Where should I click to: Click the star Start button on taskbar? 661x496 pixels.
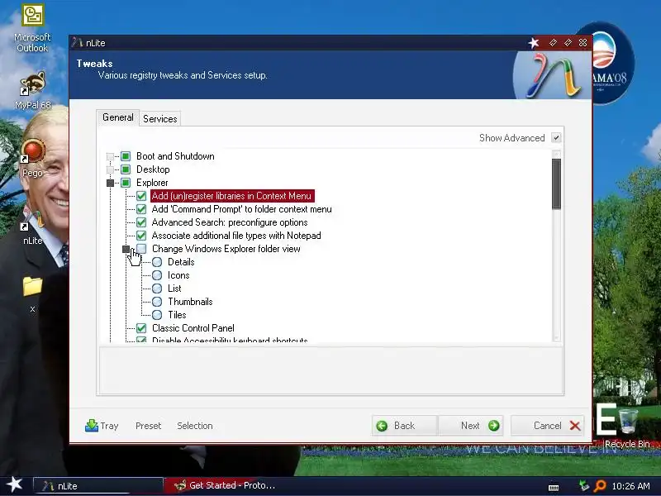[x=15, y=484]
